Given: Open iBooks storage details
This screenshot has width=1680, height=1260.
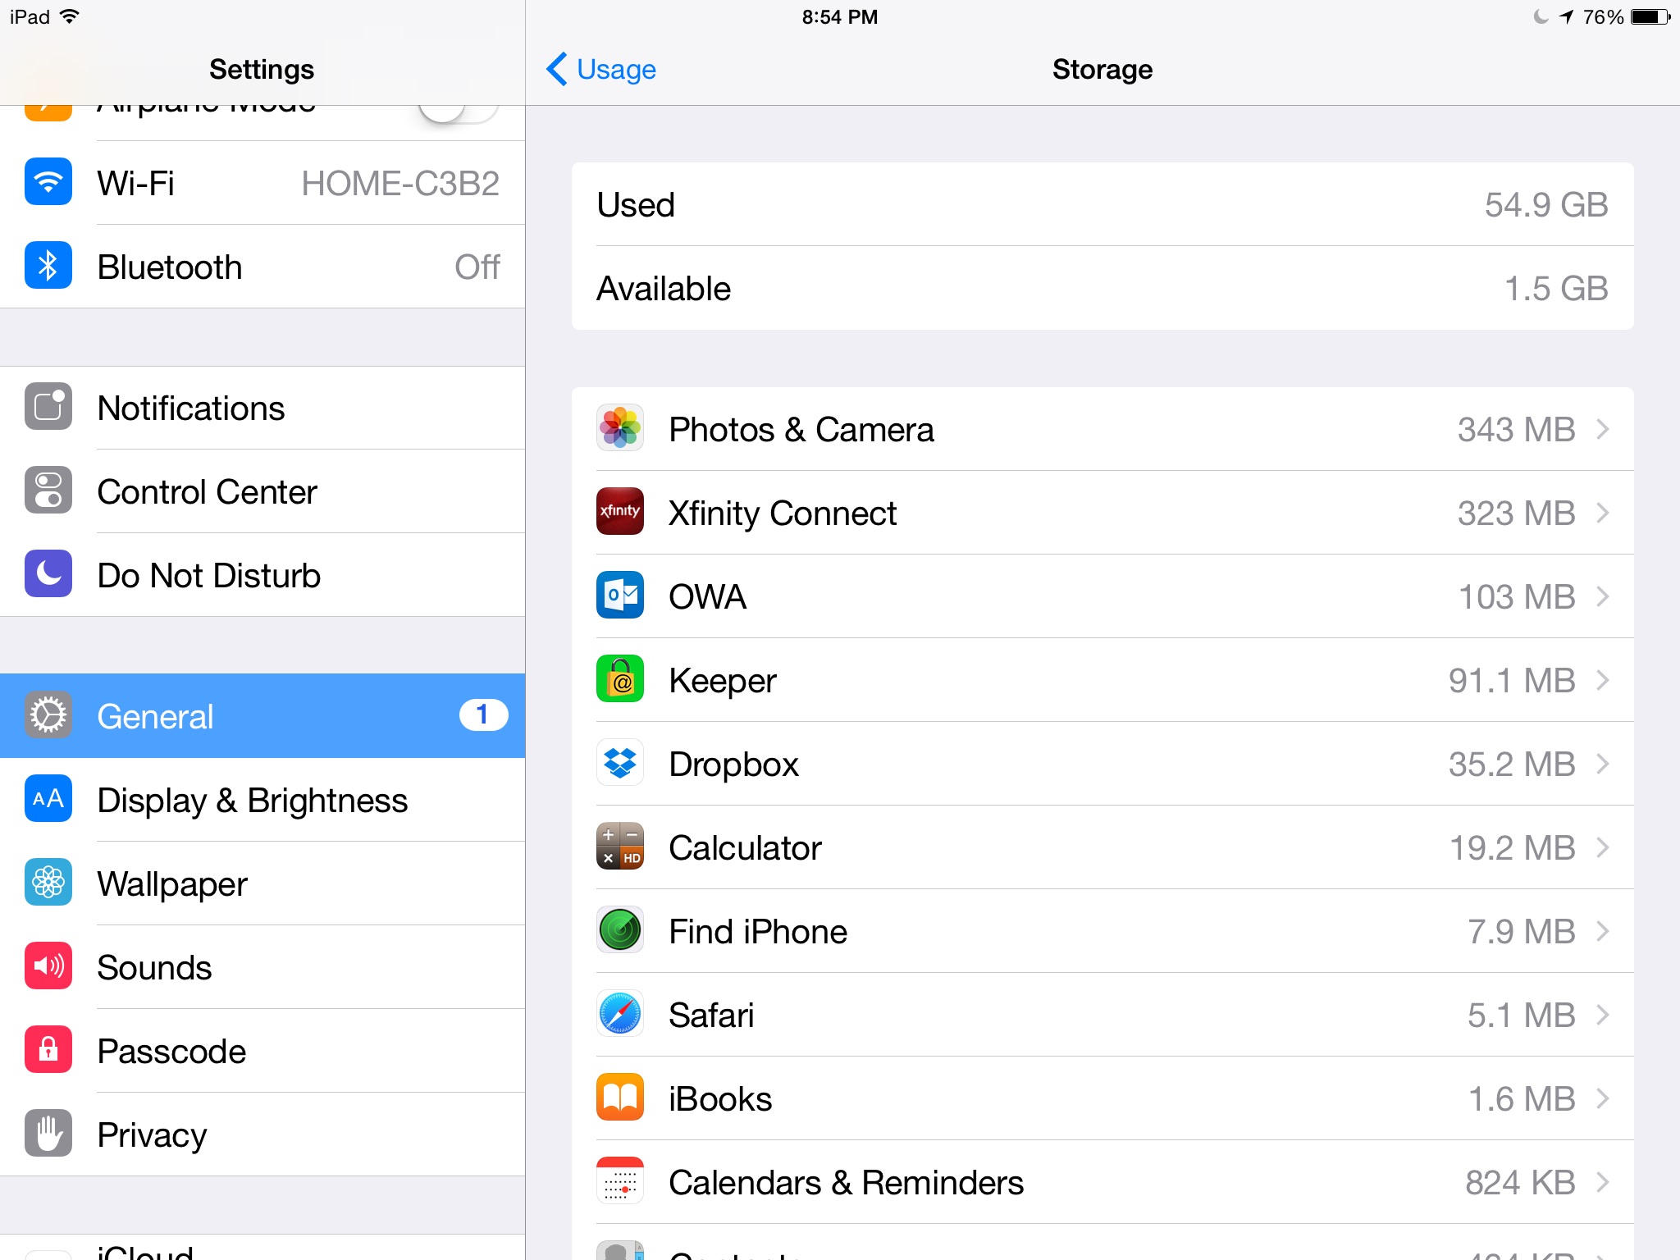Looking at the screenshot, I should click(1102, 1098).
